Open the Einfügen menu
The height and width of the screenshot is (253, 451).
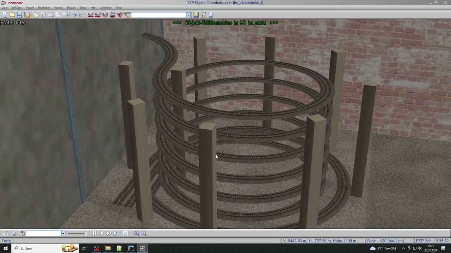coord(17,8)
